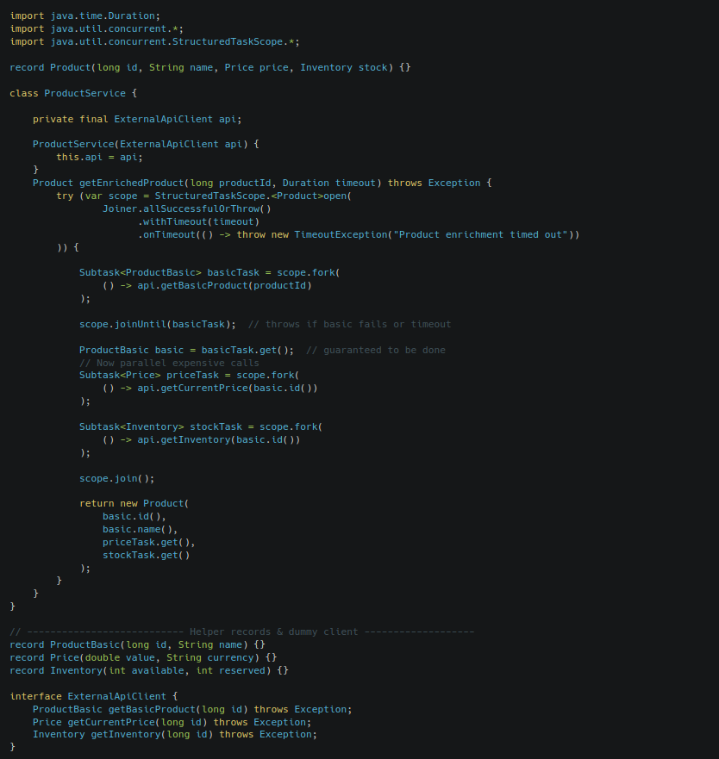Click the 'ProductService(ExternalApiClient api)' constructor
This screenshot has width=719, height=759.
pos(140,144)
